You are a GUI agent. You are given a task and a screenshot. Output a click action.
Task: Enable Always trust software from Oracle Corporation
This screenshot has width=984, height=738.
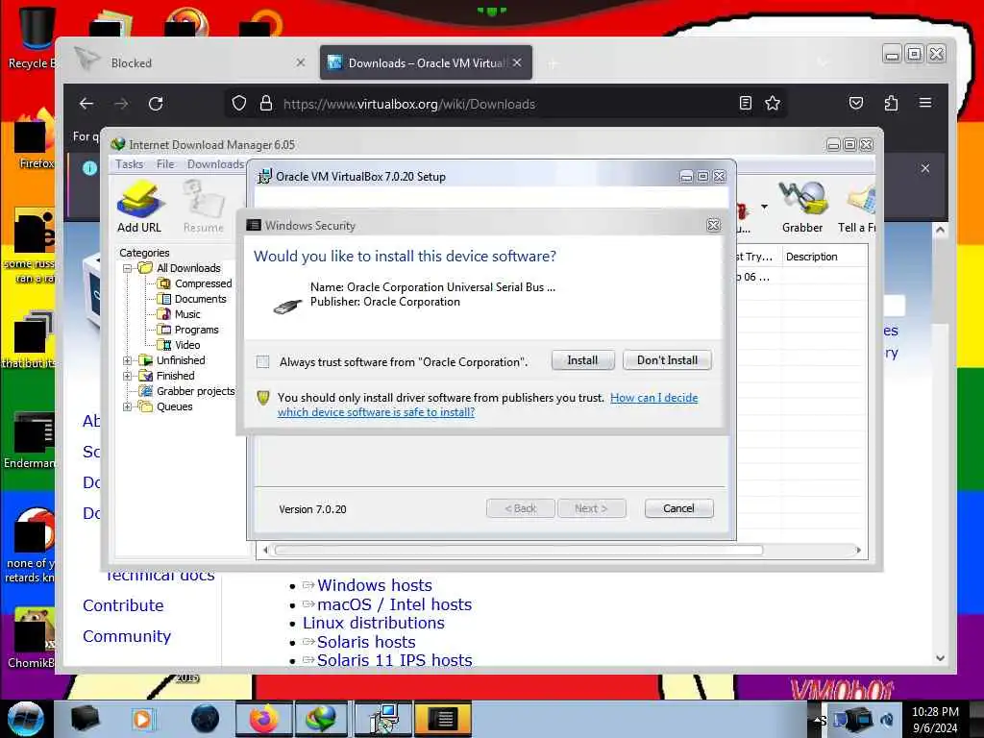click(263, 362)
